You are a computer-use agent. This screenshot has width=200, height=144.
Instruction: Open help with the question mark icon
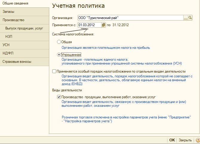point(197,140)
